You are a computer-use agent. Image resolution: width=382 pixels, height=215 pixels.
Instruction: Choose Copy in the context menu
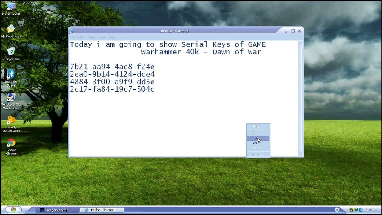(x=258, y=138)
